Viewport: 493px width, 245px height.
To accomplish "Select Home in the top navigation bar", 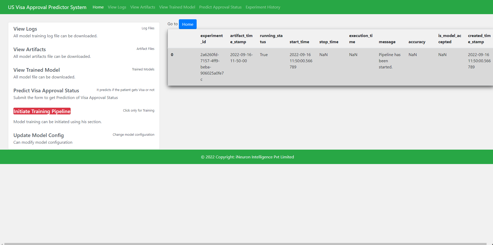I will click(98, 7).
